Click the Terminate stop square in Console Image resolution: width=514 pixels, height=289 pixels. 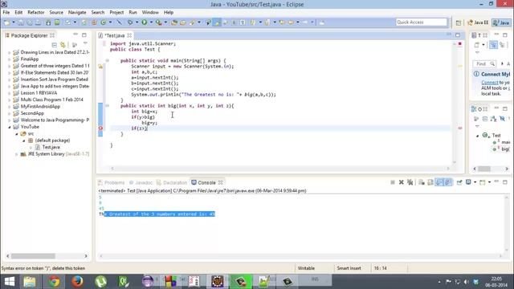point(393,182)
